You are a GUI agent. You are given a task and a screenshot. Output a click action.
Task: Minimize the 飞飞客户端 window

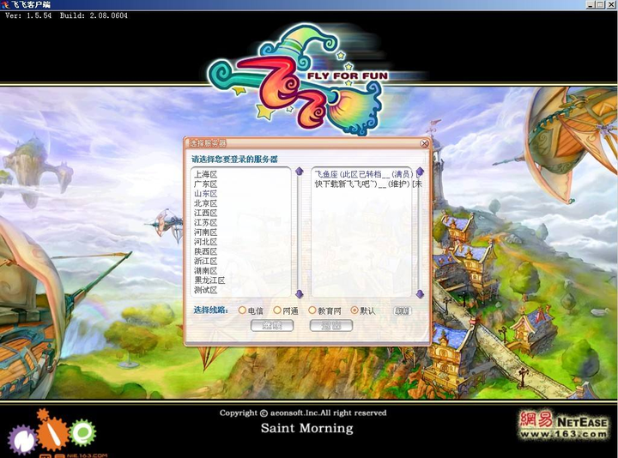(x=591, y=5)
